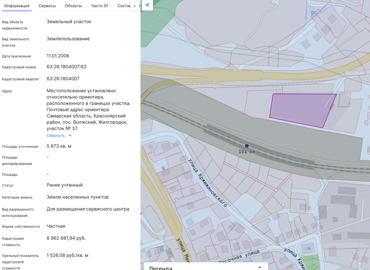
Task: Collapse address using chevron beside Свернуть
Action: point(70,136)
